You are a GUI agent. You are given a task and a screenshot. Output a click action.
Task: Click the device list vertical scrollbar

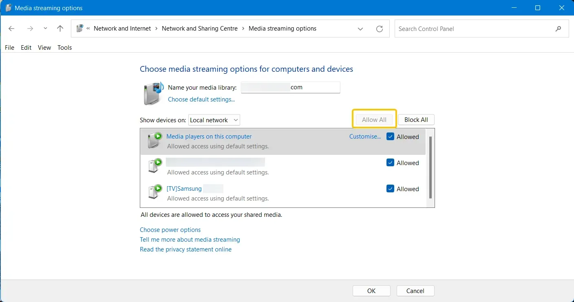430,167
